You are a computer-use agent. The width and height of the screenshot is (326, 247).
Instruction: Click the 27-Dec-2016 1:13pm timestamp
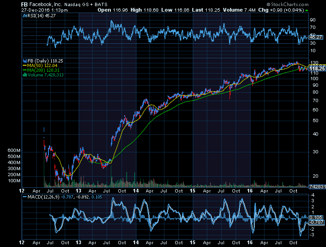pos(45,10)
